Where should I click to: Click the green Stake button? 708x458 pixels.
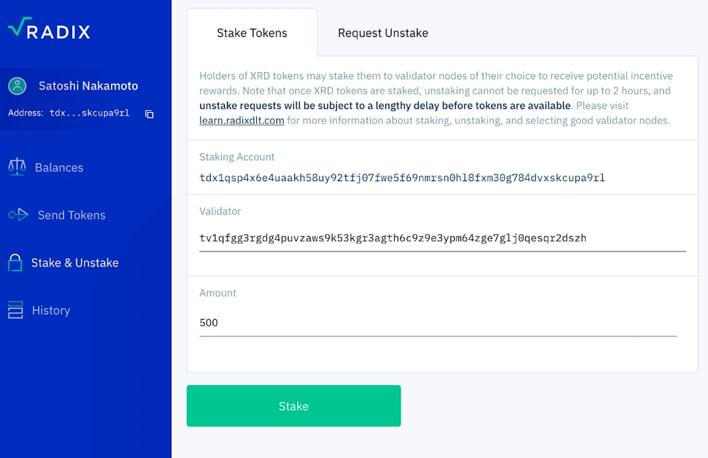point(293,406)
